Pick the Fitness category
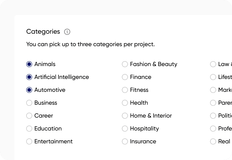Viewport: 232px width, 160px height. click(125, 90)
